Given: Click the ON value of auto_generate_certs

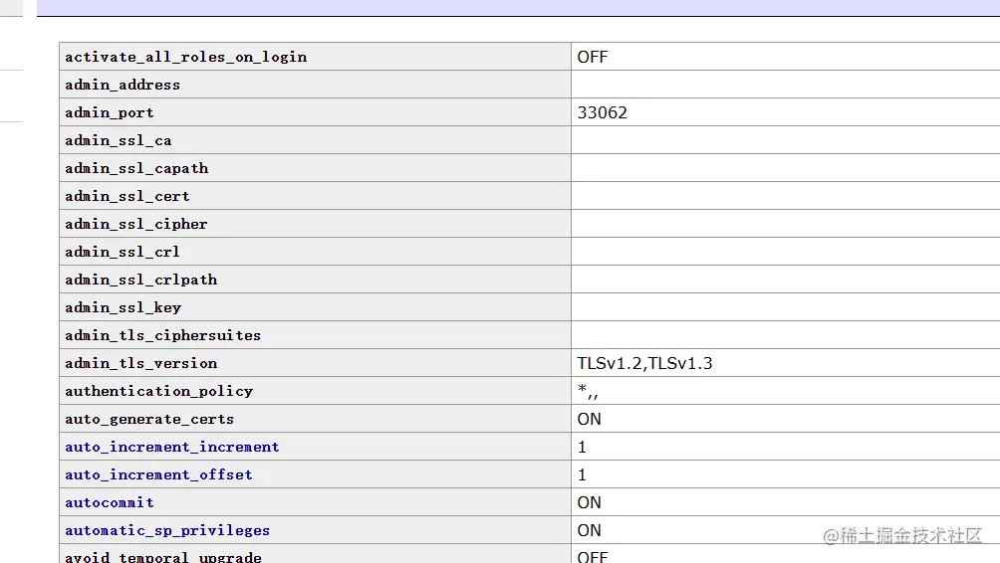Looking at the screenshot, I should click(590, 419).
